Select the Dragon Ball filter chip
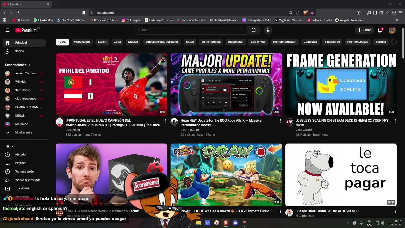 236,42
